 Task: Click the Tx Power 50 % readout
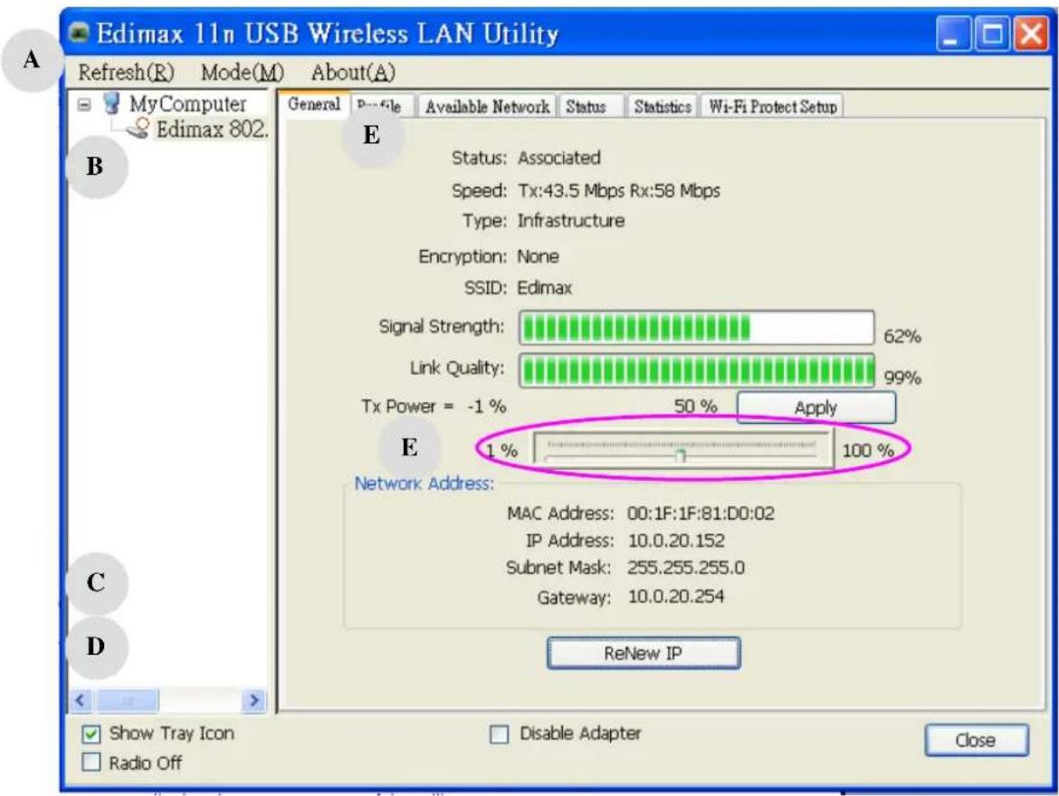(696, 406)
